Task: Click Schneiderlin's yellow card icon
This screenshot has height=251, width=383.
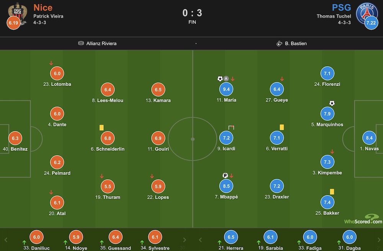Action: 101,128
